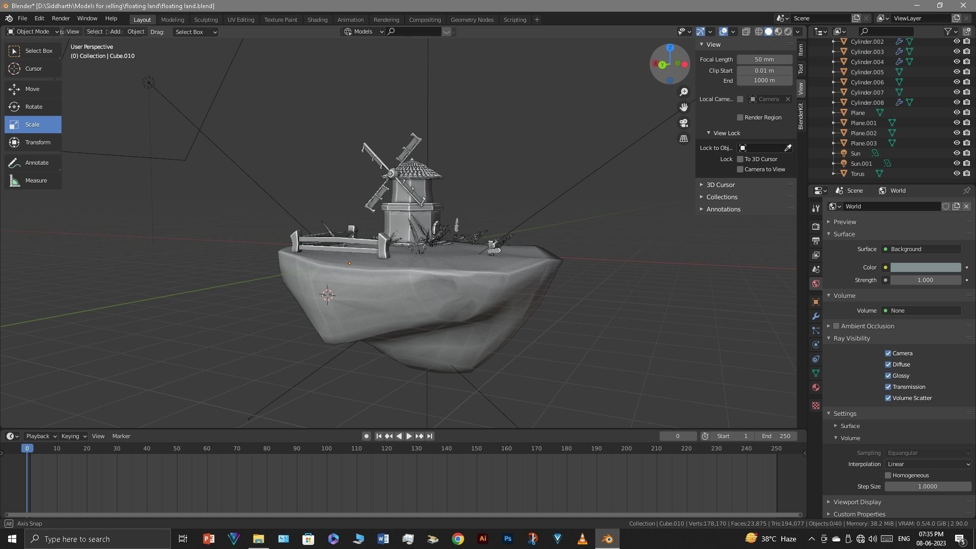
Task: Open Photoshop from the taskbar
Action: click(x=508, y=539)
